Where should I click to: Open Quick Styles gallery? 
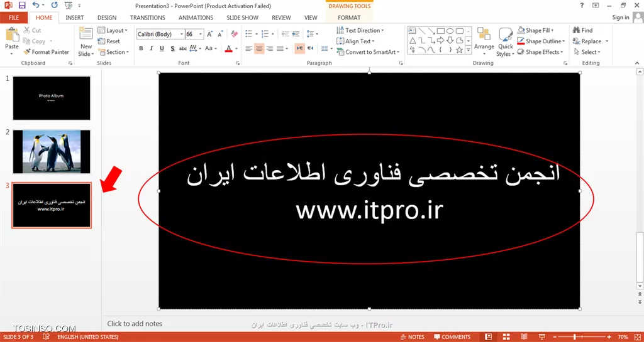[505, 42]
